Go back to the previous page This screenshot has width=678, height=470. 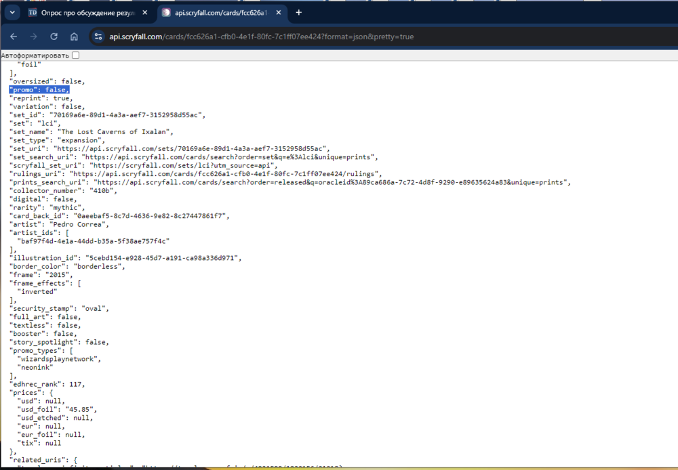(x=14, y=37)
